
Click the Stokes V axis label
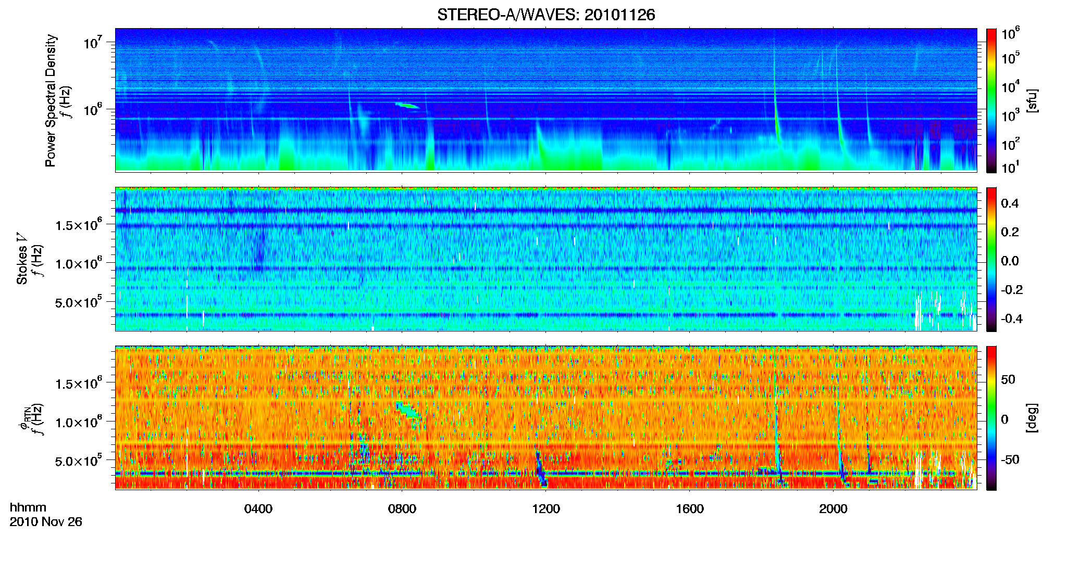(22, 259)
